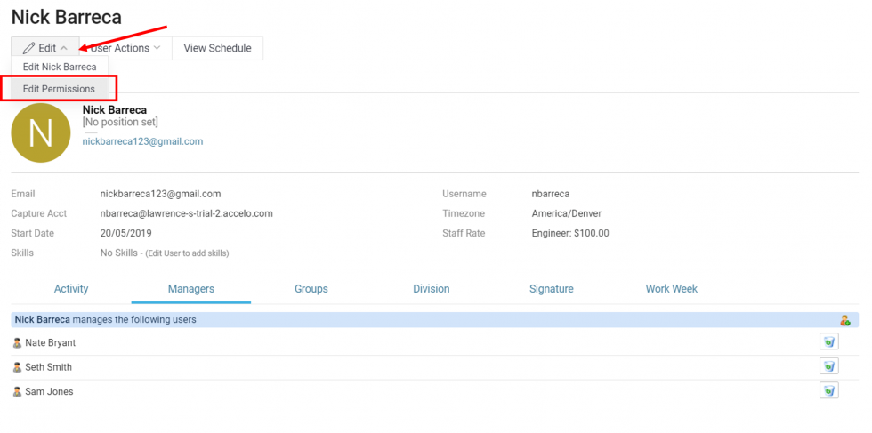Select the Managers tab
Screen dimensions: 872x433
(190, 289)
